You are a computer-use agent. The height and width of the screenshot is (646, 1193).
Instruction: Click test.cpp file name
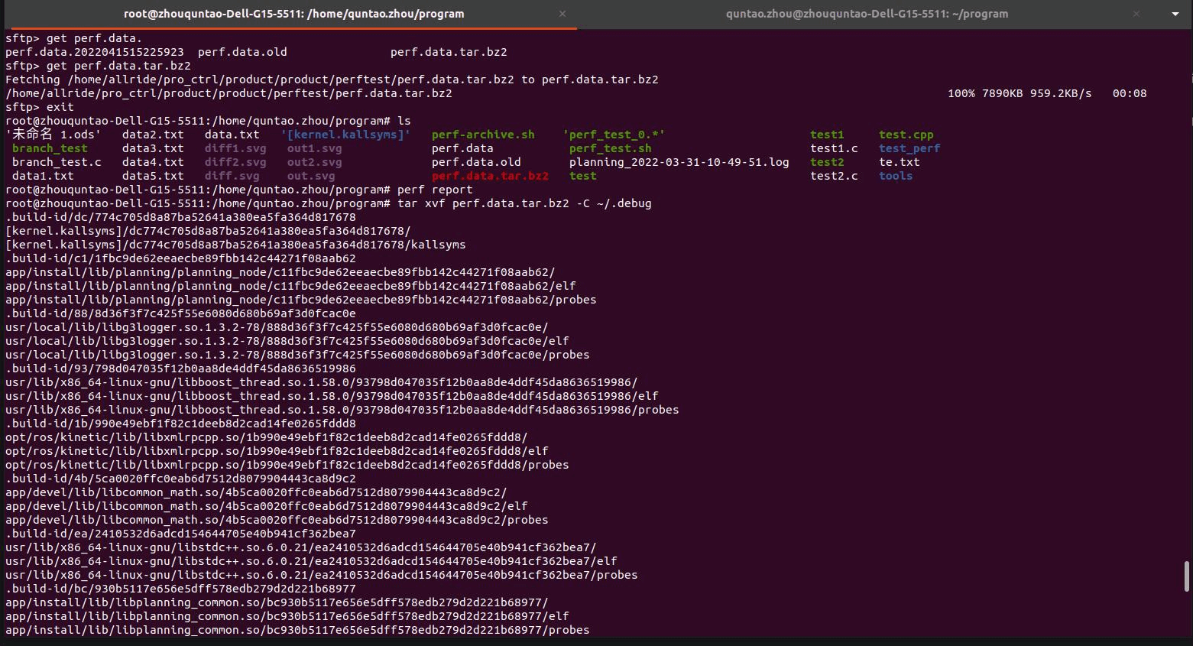pos(906,135)
